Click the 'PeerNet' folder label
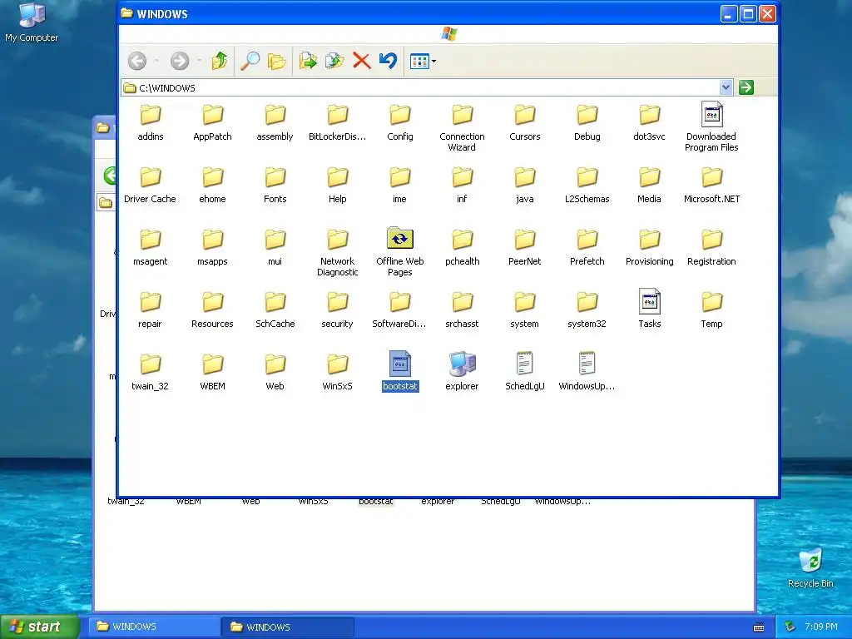Viewport: 852px width, 639px height. [x=525, y=262]
